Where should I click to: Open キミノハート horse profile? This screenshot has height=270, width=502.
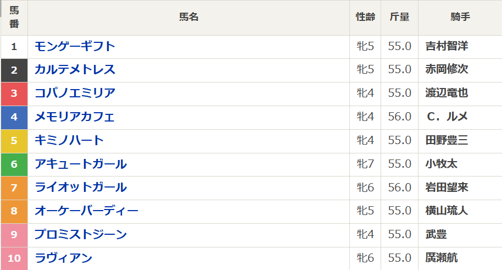coord(69,140)
